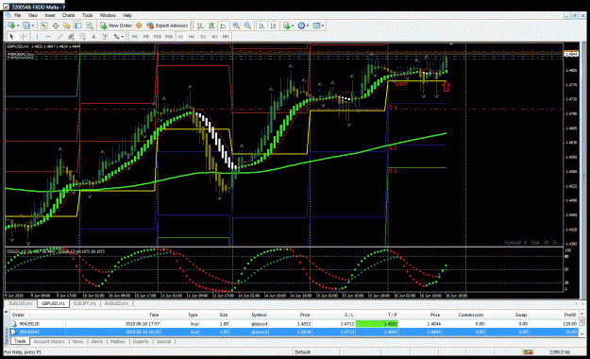
Task: Select the H4 timeframe button
Action: coord(192,37)
